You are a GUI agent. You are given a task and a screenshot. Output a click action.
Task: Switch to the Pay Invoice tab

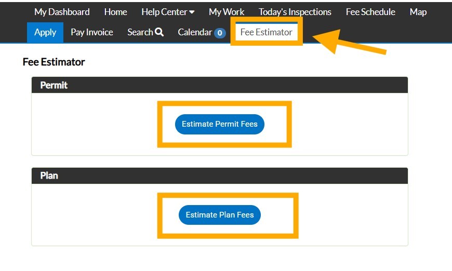92,32
